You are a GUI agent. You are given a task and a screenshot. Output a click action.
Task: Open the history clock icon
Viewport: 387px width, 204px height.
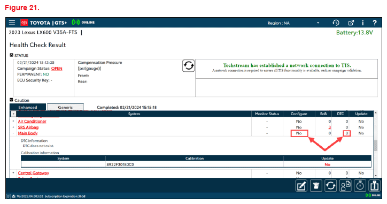point(336,22)
